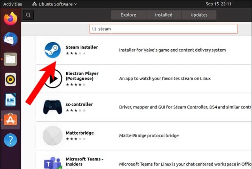Click the Ubuntu Software dock icon
This screenshot has height=169, width=252.
10,120
